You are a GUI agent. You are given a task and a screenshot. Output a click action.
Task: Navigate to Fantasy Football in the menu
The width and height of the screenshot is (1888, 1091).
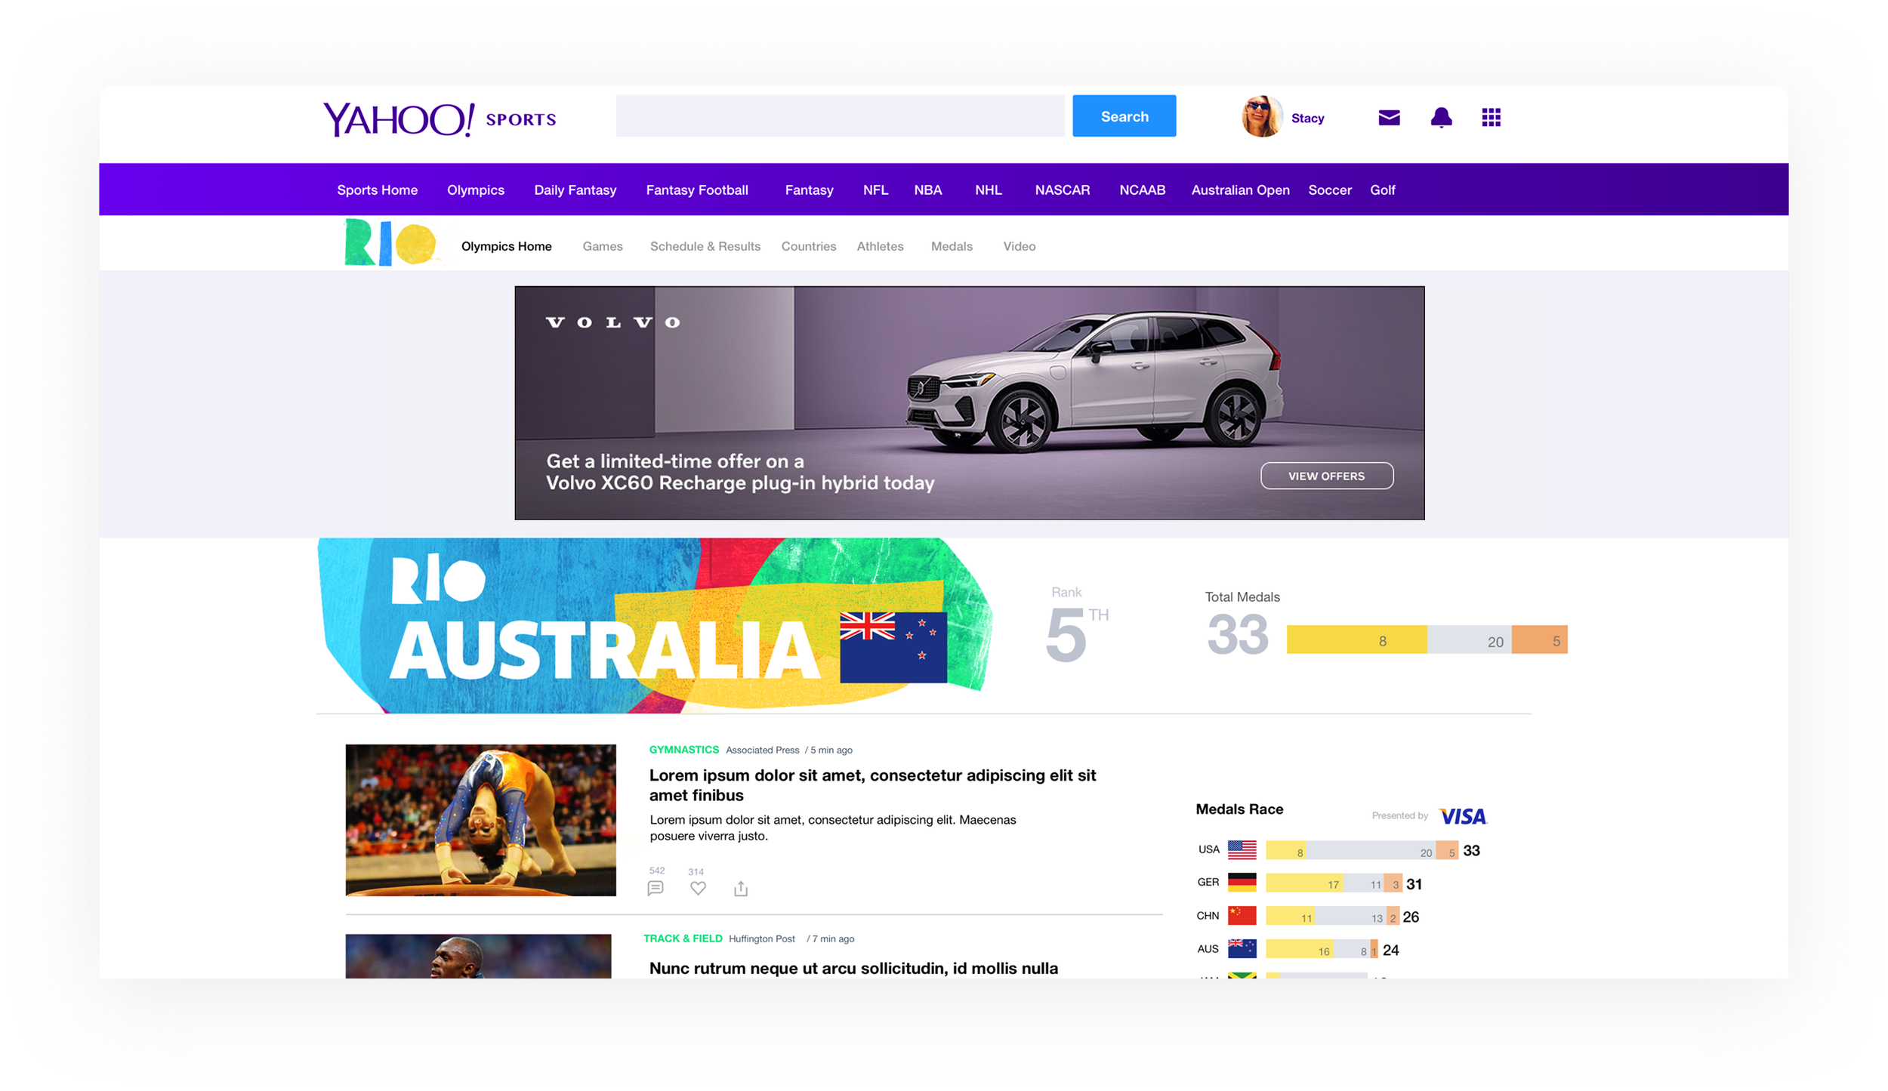[x=696, y=190]
